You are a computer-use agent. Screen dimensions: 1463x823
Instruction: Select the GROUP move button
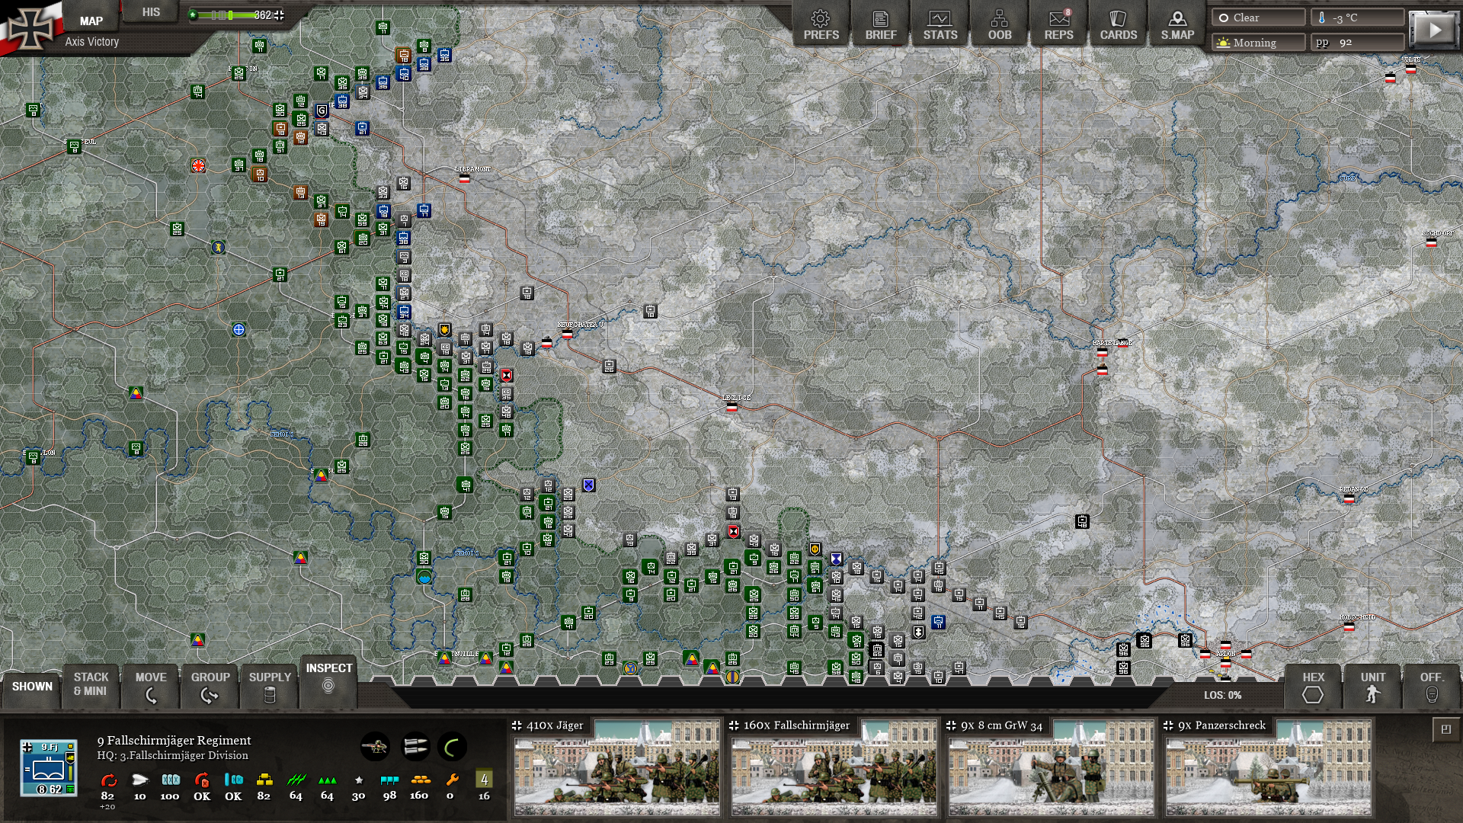[210, 686]
